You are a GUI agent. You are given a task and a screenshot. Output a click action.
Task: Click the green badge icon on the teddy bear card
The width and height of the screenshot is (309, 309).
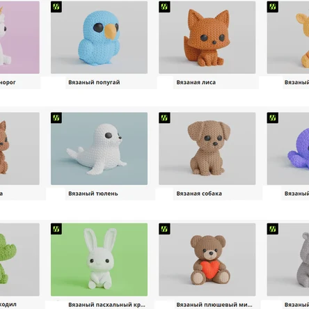164,229
